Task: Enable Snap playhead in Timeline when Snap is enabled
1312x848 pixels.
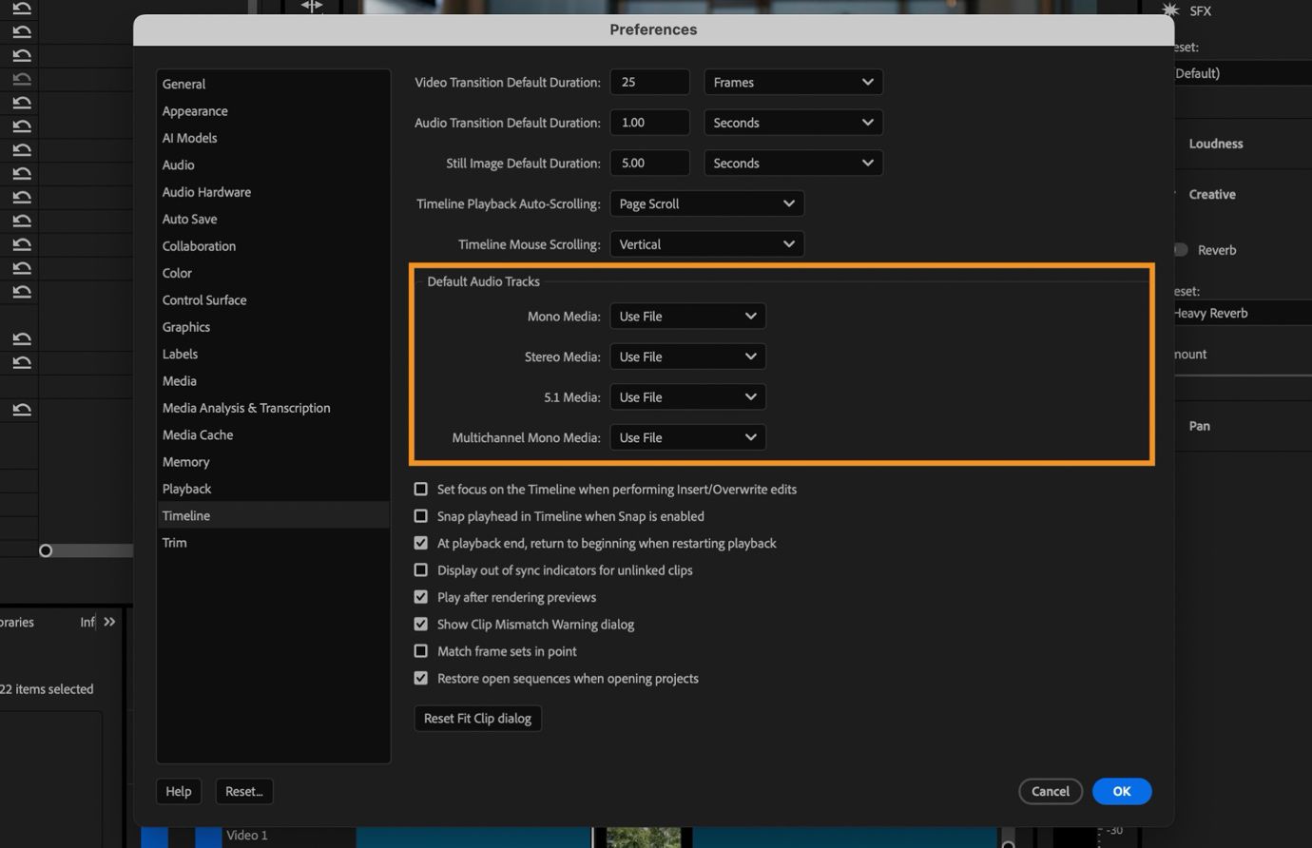Action: click(x=421, y=515)
